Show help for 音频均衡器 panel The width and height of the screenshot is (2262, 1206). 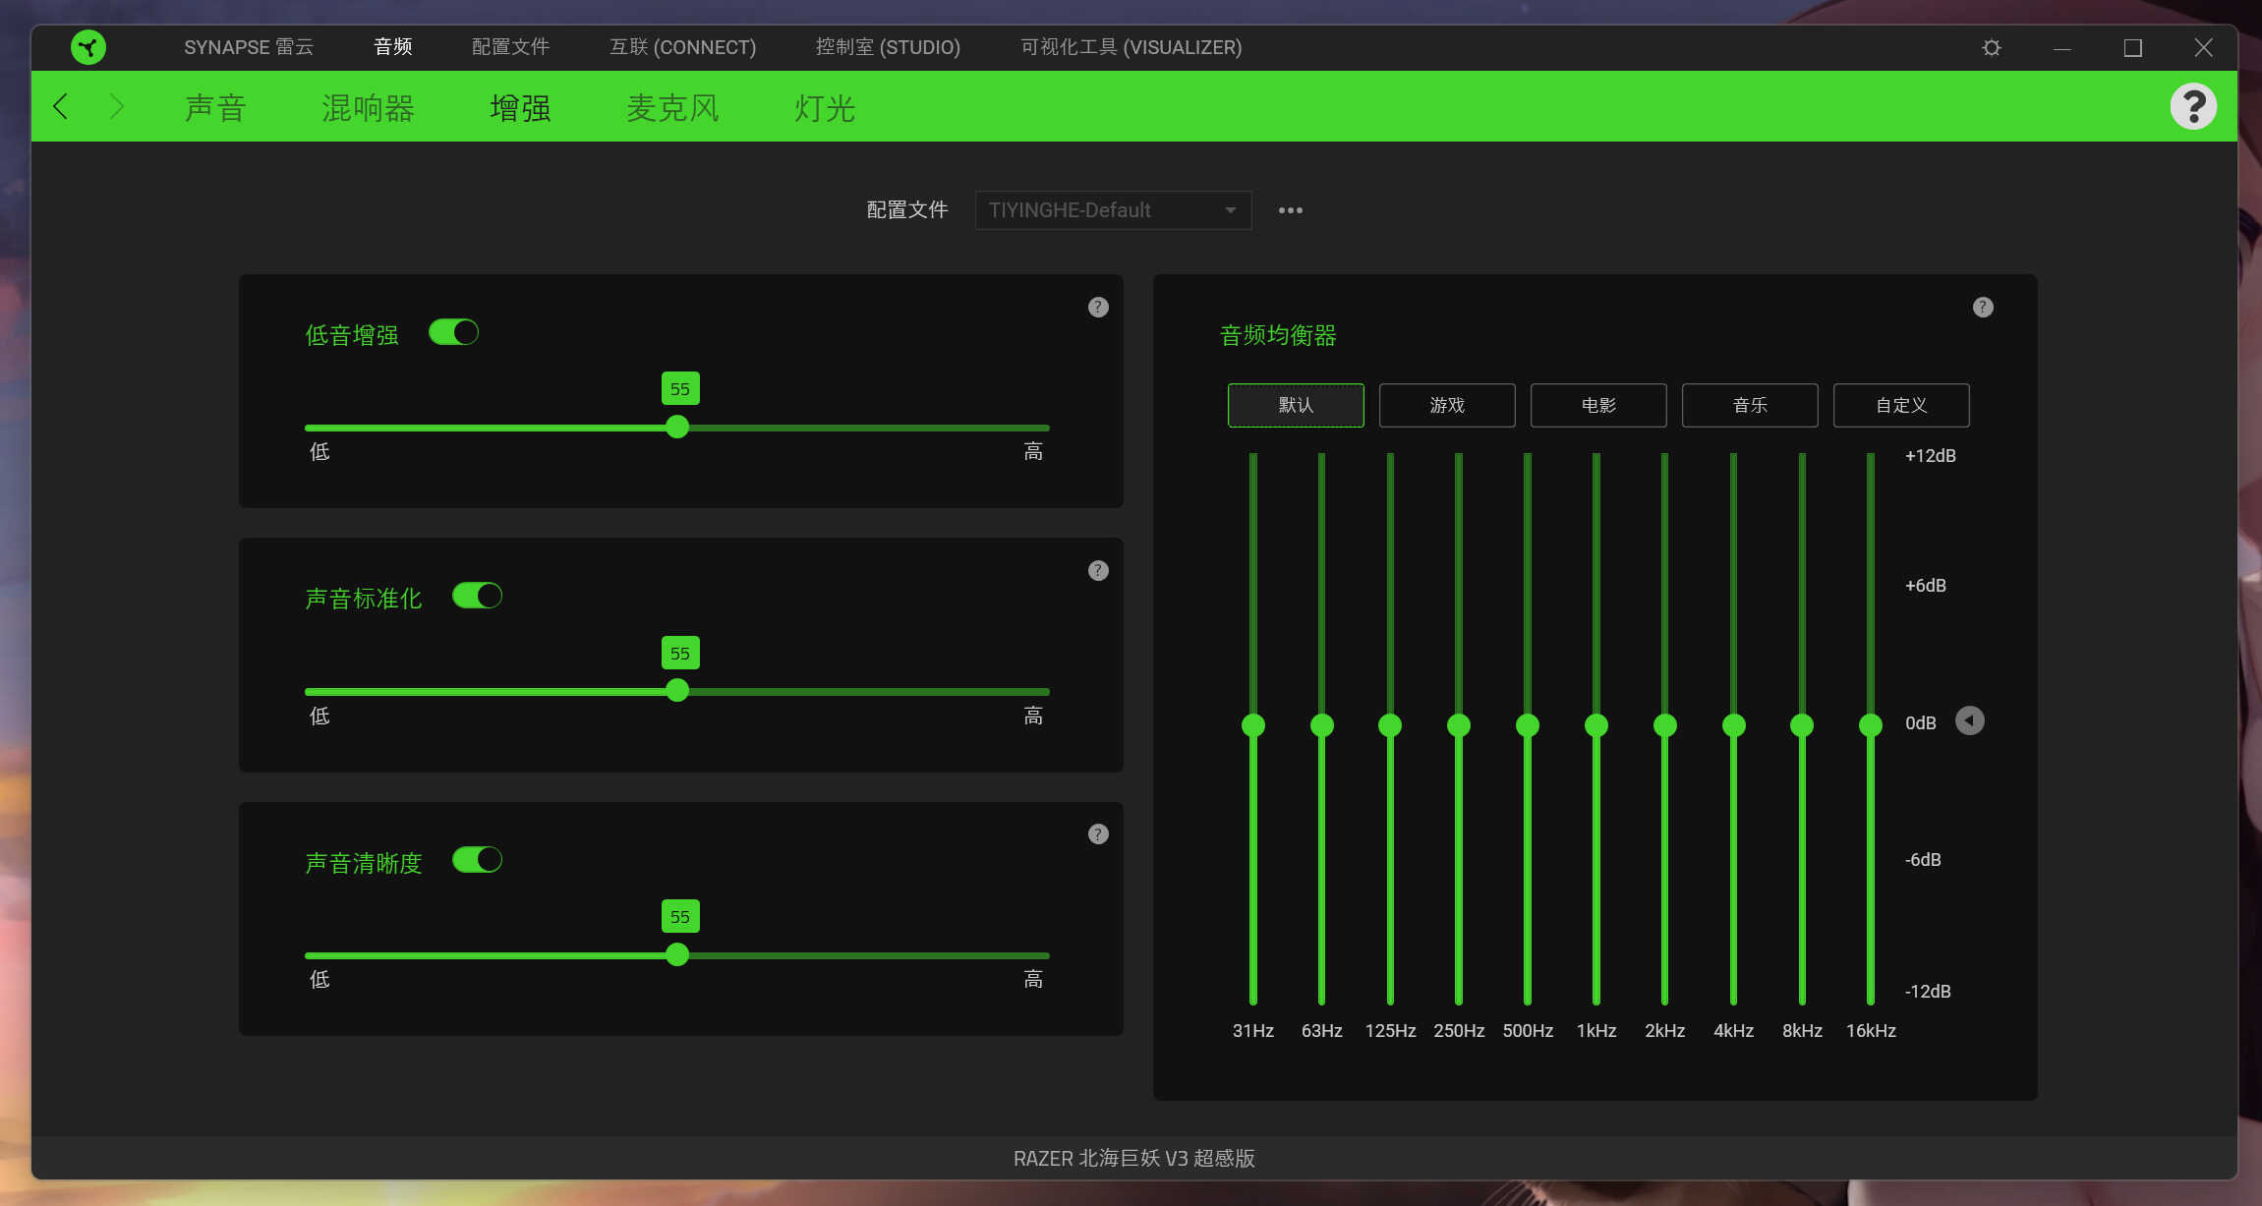(1983, 308)
